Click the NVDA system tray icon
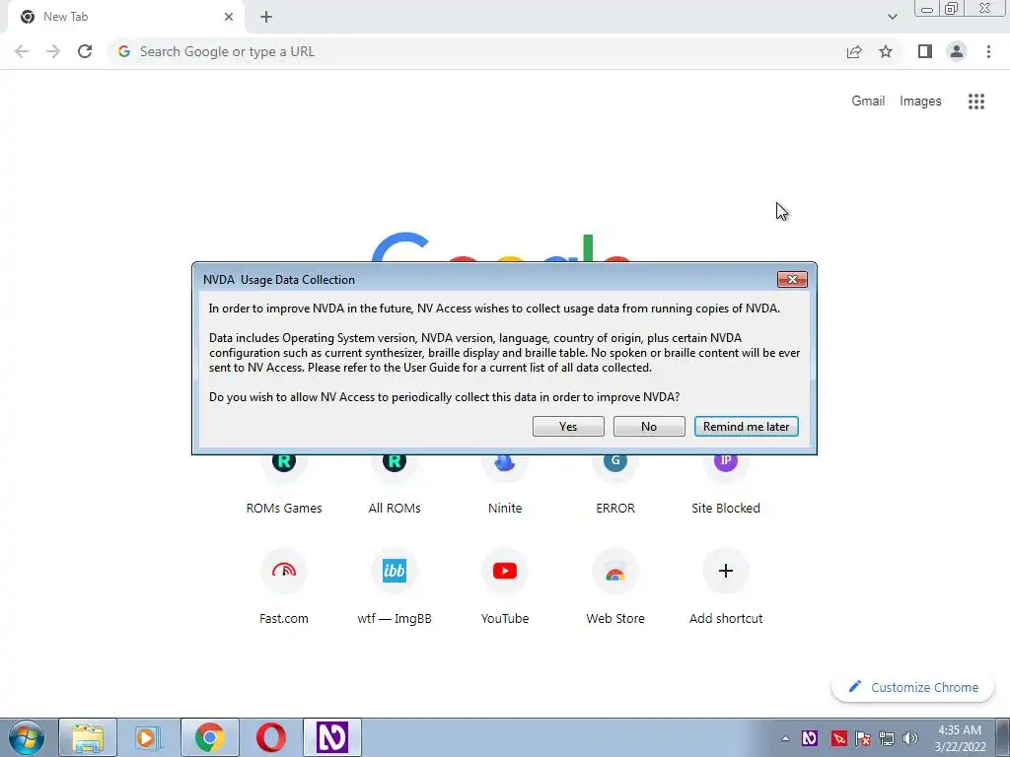 pos(810,738)
